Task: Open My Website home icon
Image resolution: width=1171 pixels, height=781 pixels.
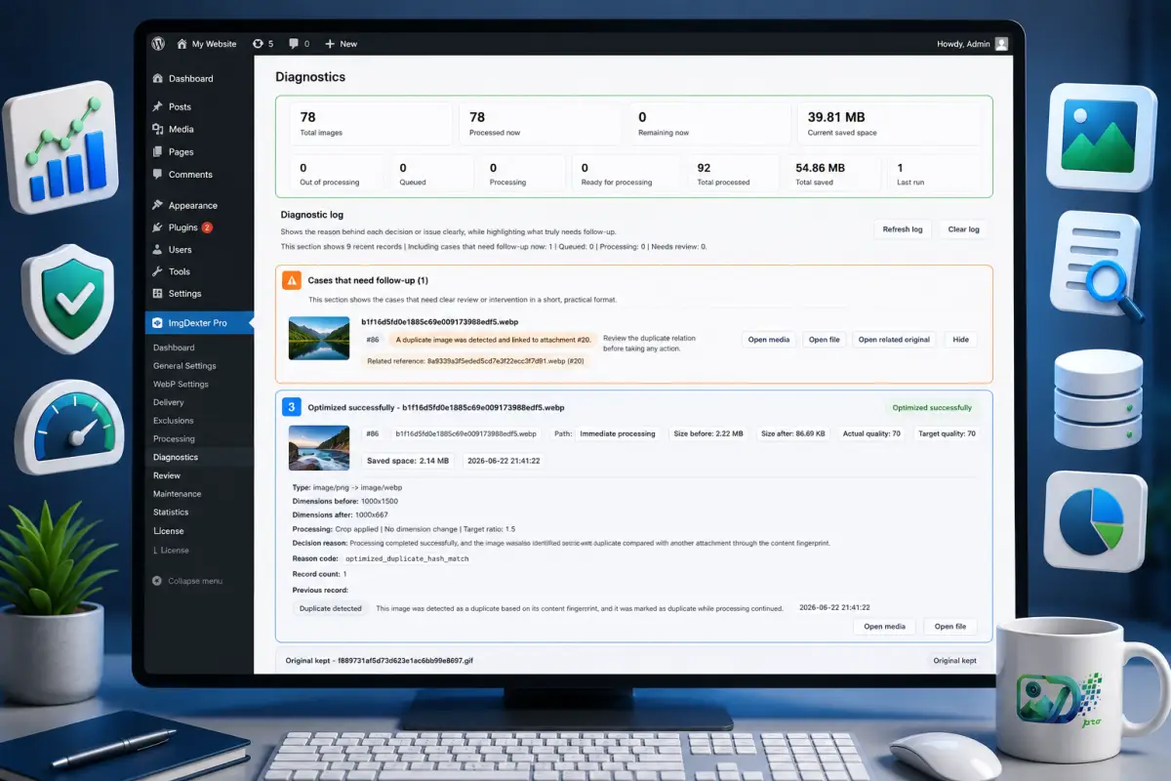Action: coord(182,44)
